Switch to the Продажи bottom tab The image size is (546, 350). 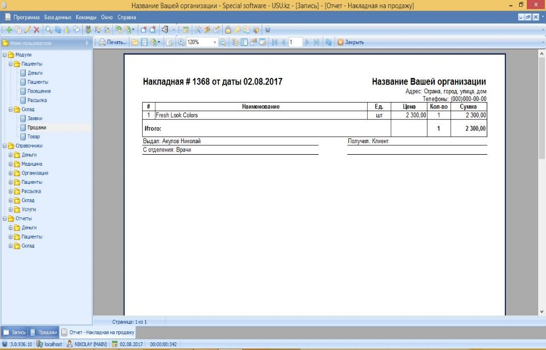point(43,332)
